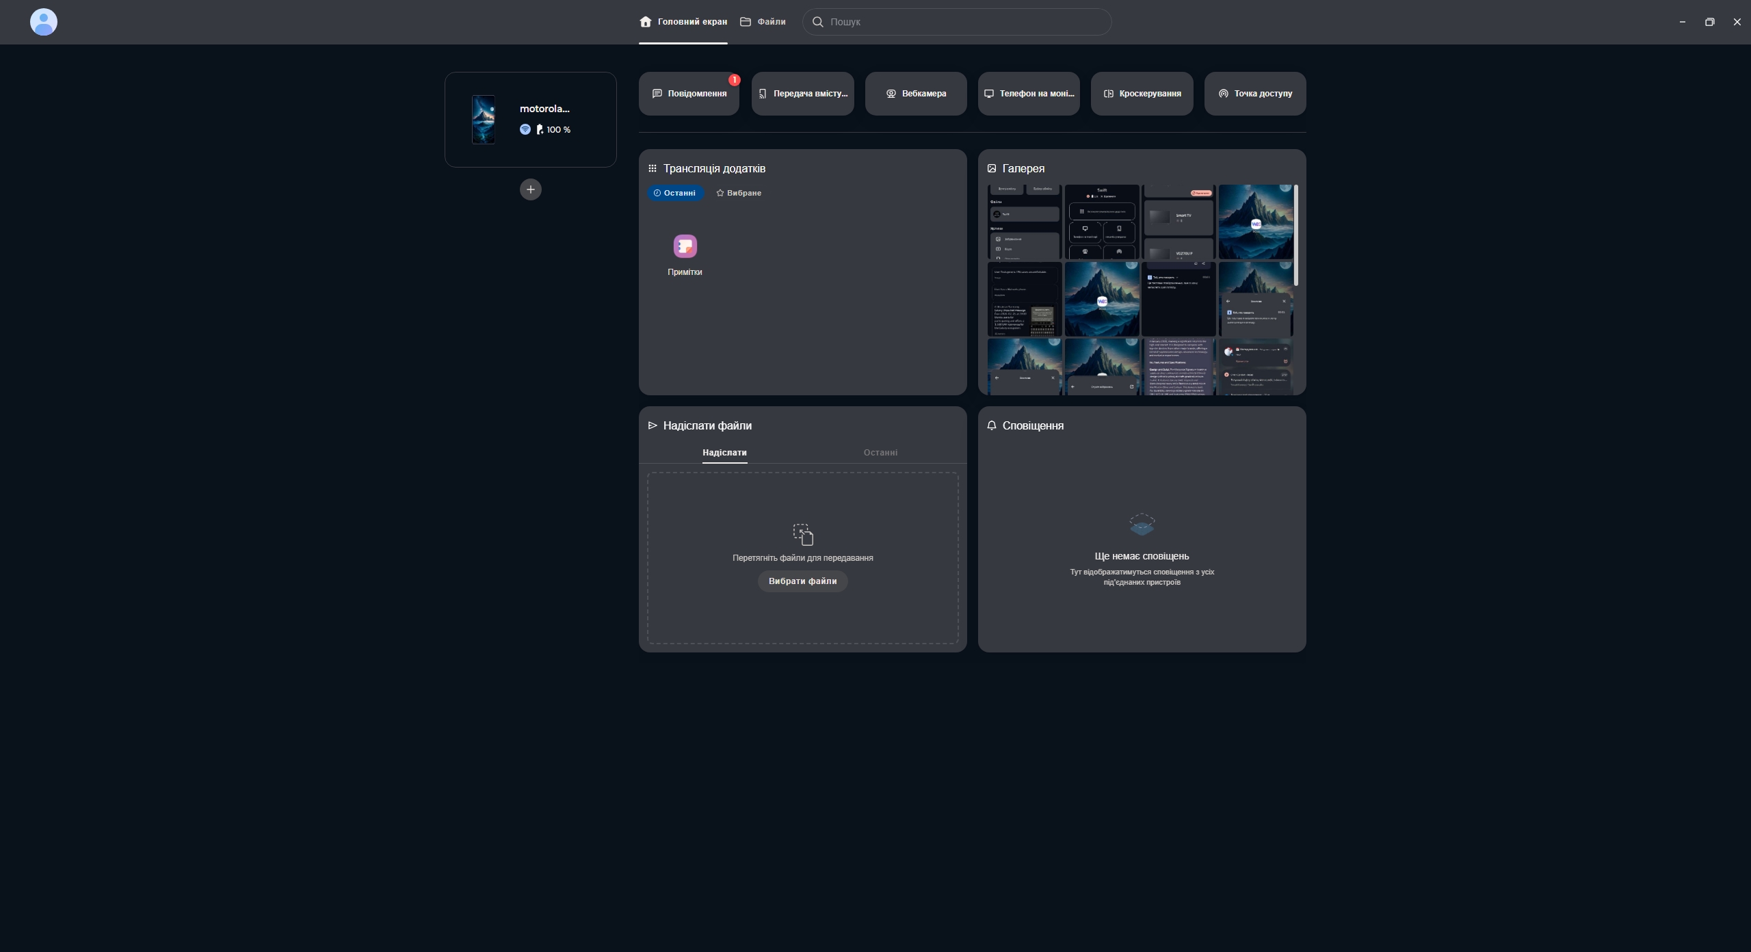Image resolution: width=1751 pixels, height=952 pixels.
Task: Switch to Favorites apps filter
Action: [738, 193]
